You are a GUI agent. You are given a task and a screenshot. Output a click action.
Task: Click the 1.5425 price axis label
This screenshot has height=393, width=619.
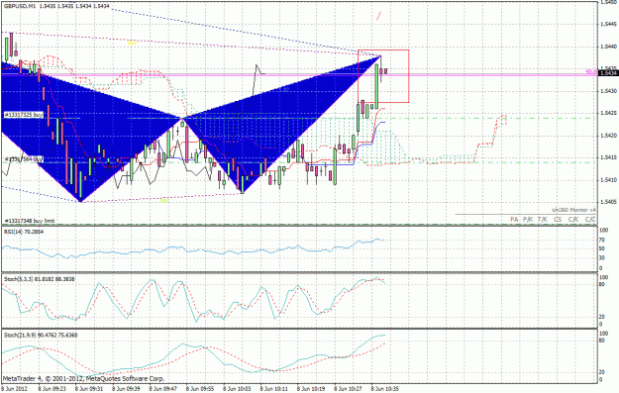(608, 113)
